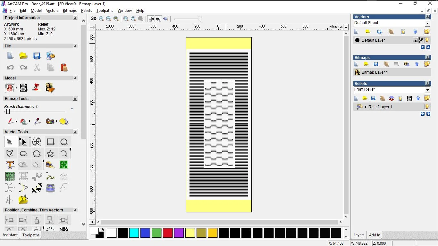
Task: Toggle Default Layer visibility lightbulb
Action: 427,40
